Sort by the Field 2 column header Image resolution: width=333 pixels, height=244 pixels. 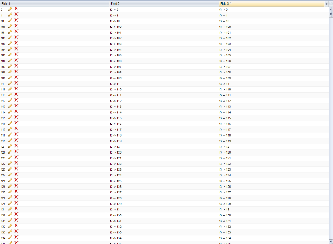(x=164, y=4)
